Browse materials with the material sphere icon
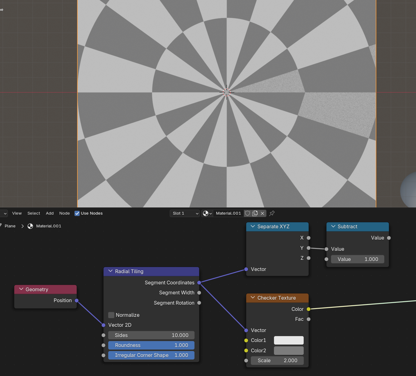This screenshot has height=376, width=416. [207, 213]
